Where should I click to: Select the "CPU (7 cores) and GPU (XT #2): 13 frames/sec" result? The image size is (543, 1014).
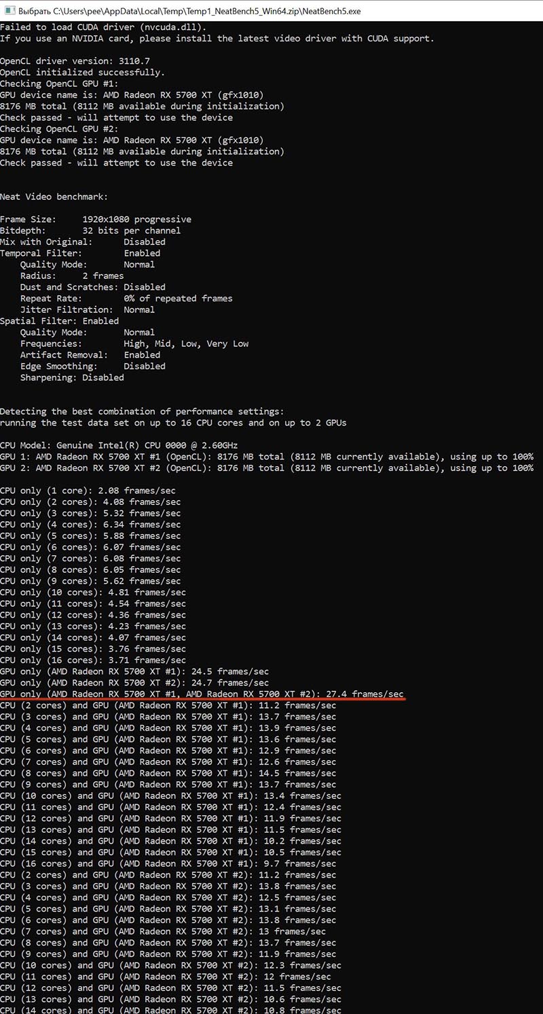(x=163, y=932)
